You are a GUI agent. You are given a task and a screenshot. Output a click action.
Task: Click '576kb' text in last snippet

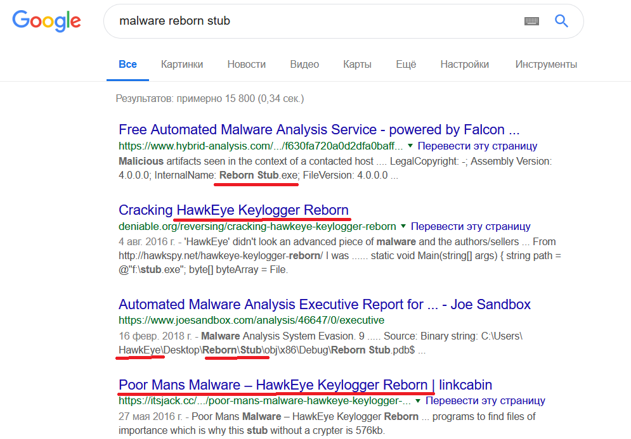pos(370,431)
